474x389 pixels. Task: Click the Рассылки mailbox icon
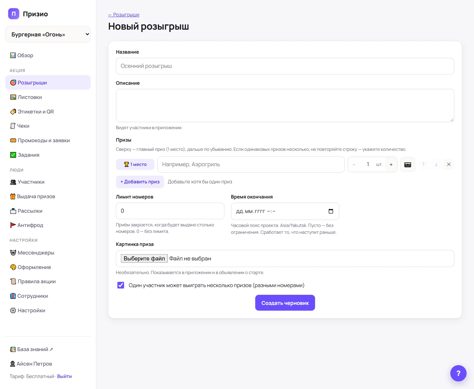[x=13, y=211]
